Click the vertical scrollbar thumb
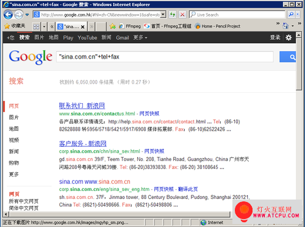This screenshot has height=227, width=305. (299, 64)
